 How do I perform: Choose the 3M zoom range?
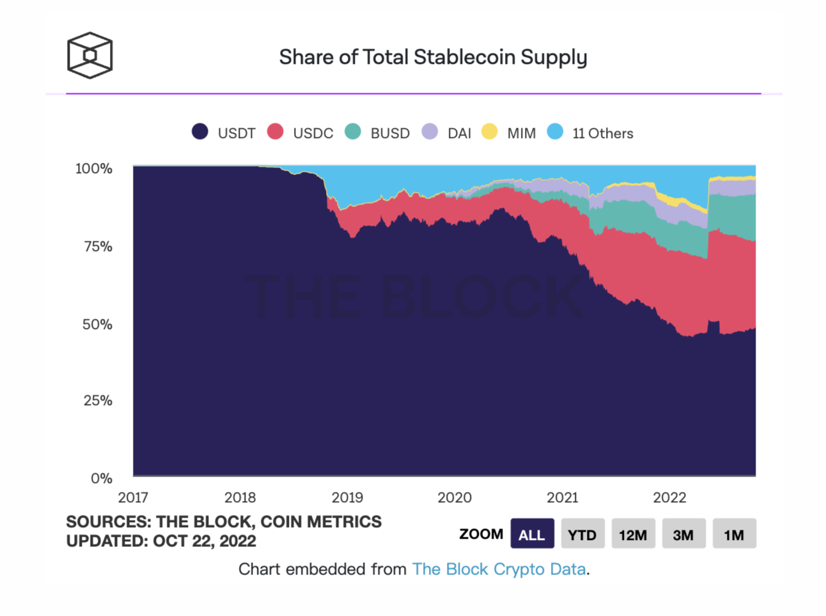[683, 534]
